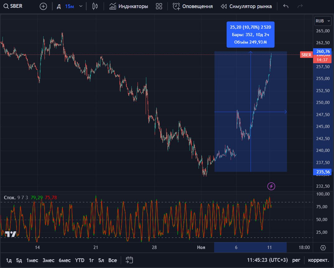Image resolution: width=334 pixels, height=268 pixels.
Task: Select the 6мес date range
Action: point(64,260)
